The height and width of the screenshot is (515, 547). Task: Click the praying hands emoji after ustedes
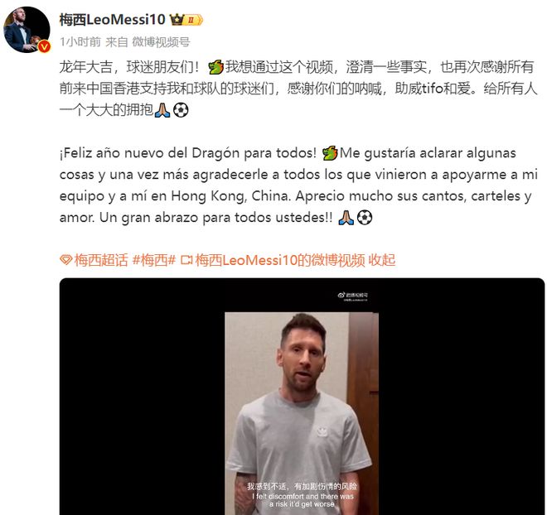point(346,218)
